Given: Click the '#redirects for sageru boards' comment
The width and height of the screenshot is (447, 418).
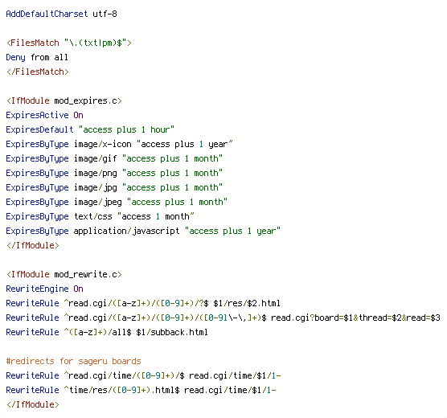Looking at the screenshot, I should 73,361.
